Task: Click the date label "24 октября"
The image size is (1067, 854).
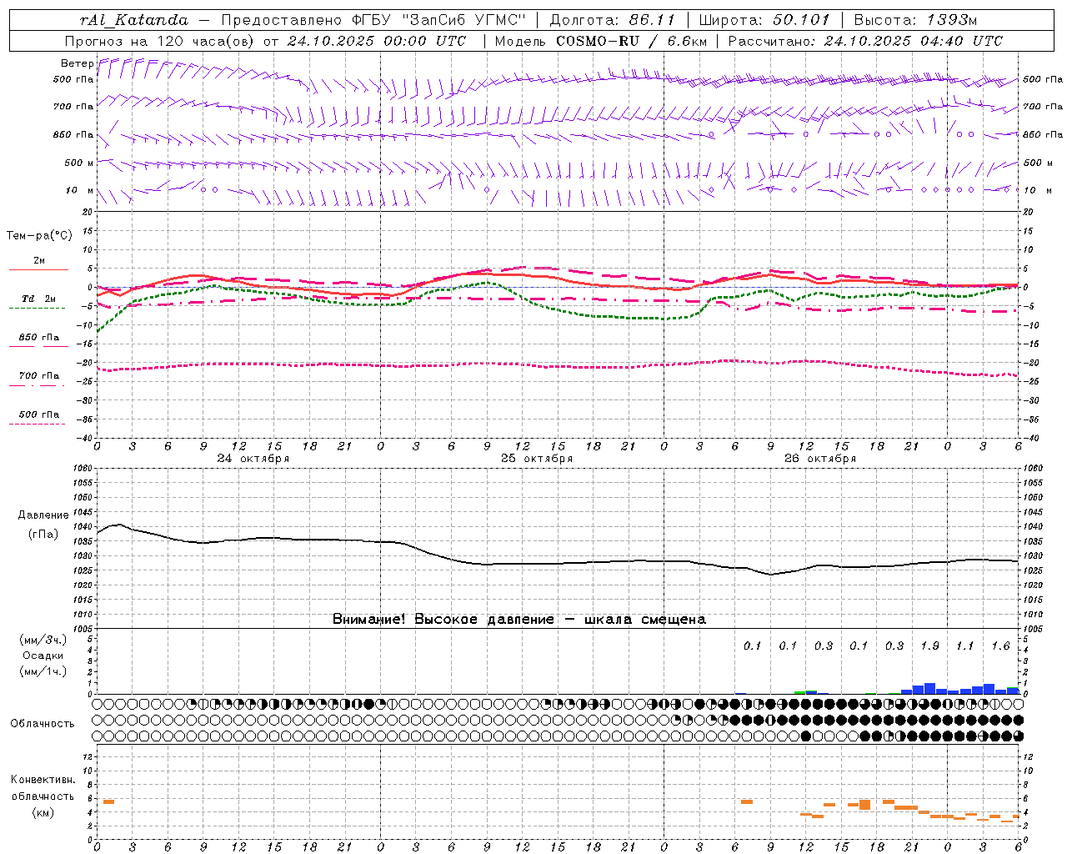Action: [253, 459]
